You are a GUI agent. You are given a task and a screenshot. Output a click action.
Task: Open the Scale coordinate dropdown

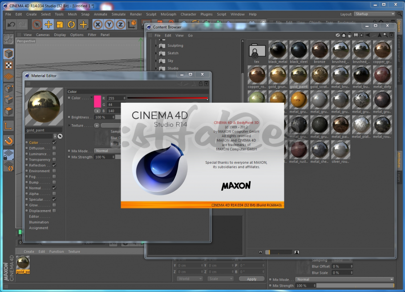click(220, 279)
